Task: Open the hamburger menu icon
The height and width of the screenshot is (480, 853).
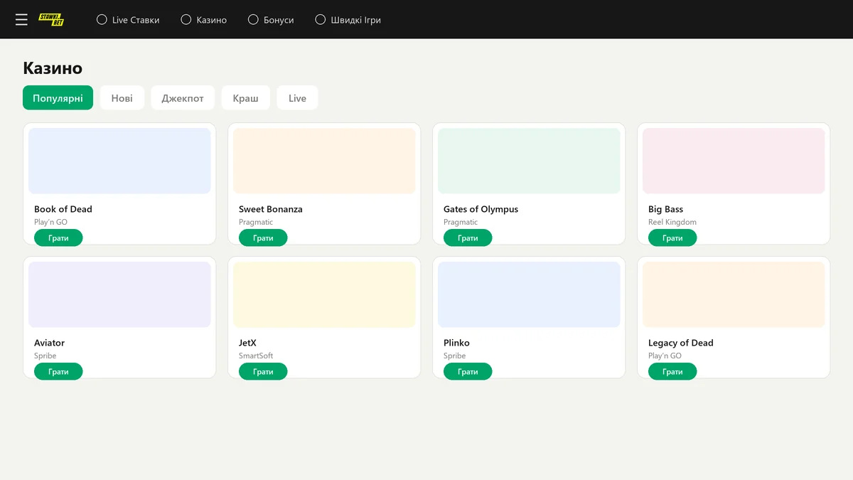Action: pyautogui.click(x=21, y=20)
